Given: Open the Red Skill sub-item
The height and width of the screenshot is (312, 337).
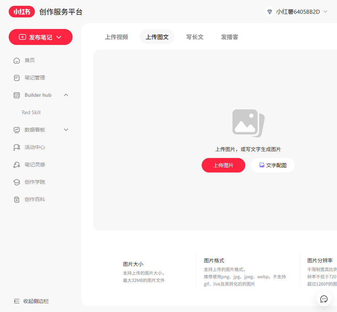Looking at the screenshot, I should [x=31, y=113].
